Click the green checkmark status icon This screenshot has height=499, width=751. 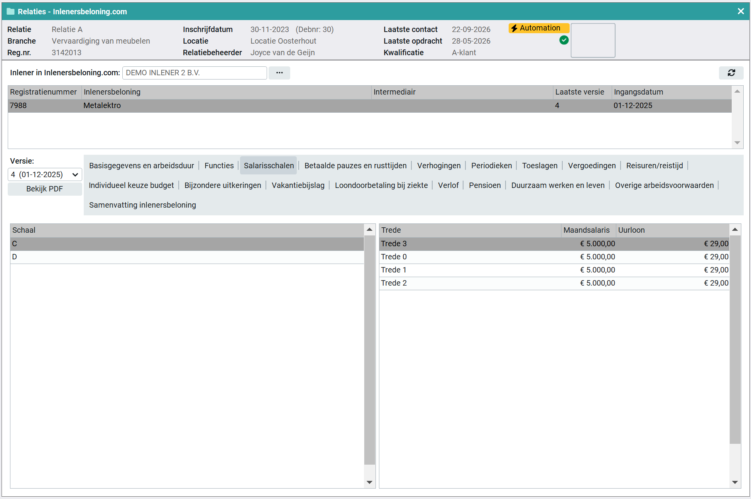564,40
